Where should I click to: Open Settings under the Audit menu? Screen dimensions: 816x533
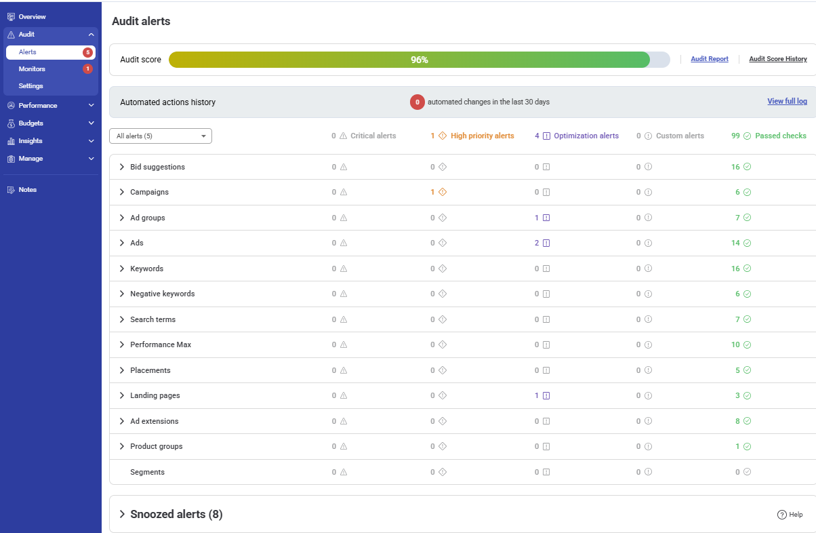pyautogui.click(x=32, y=85)
